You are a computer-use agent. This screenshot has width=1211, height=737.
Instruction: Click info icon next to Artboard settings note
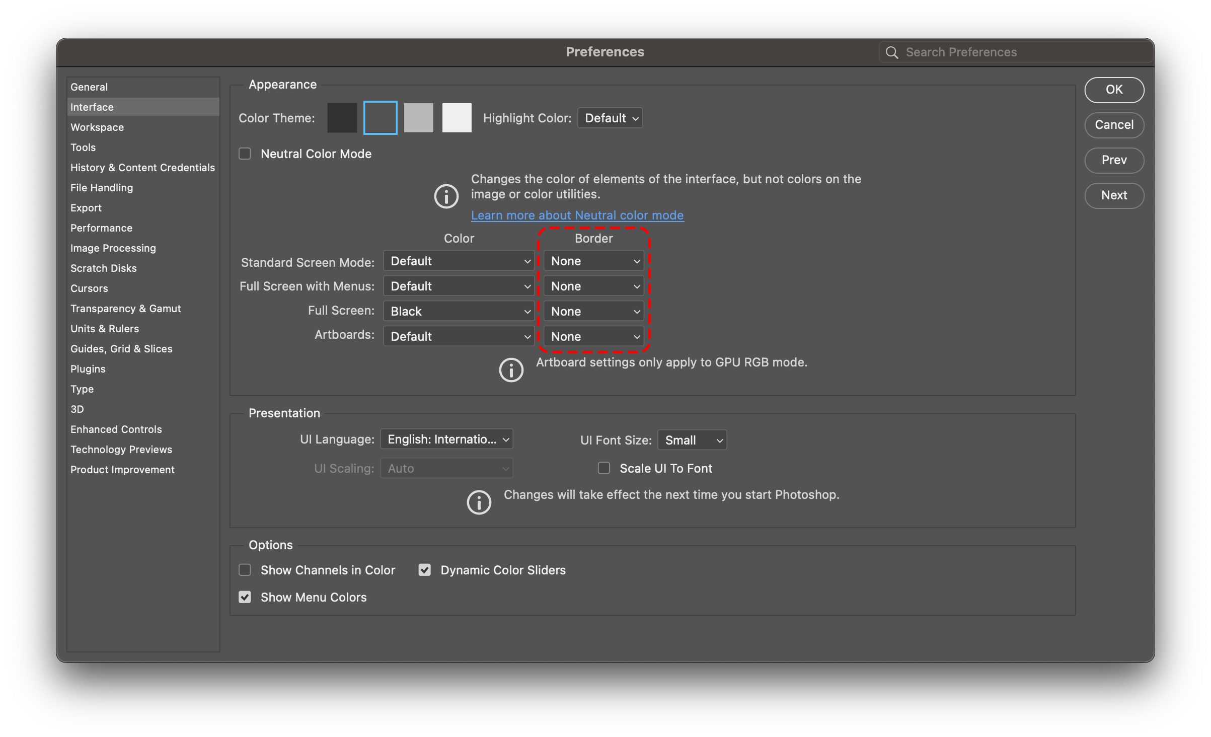tap(511, 370)
